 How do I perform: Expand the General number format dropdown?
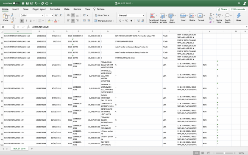pos(131,15)
